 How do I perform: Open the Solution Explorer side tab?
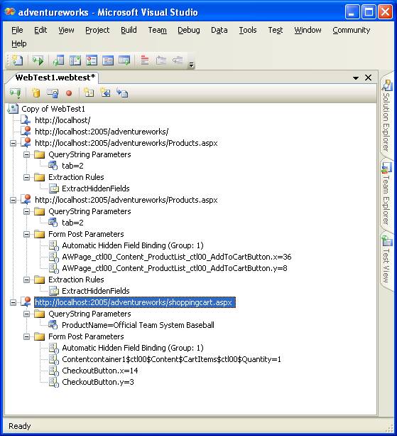[387, 115]
